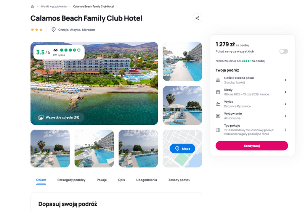Image resolution: width=305 pixels, height=211 pixels.
Task: Click the meal icon beside Wyżywienie
Action: click(218, 116)
